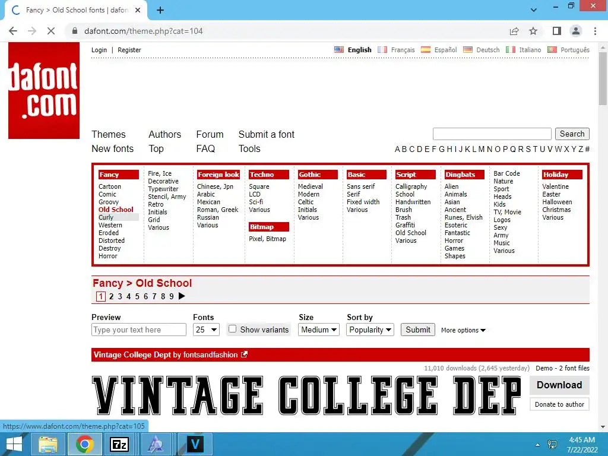
Task: Click the Register link
Action: pos(129,50)
